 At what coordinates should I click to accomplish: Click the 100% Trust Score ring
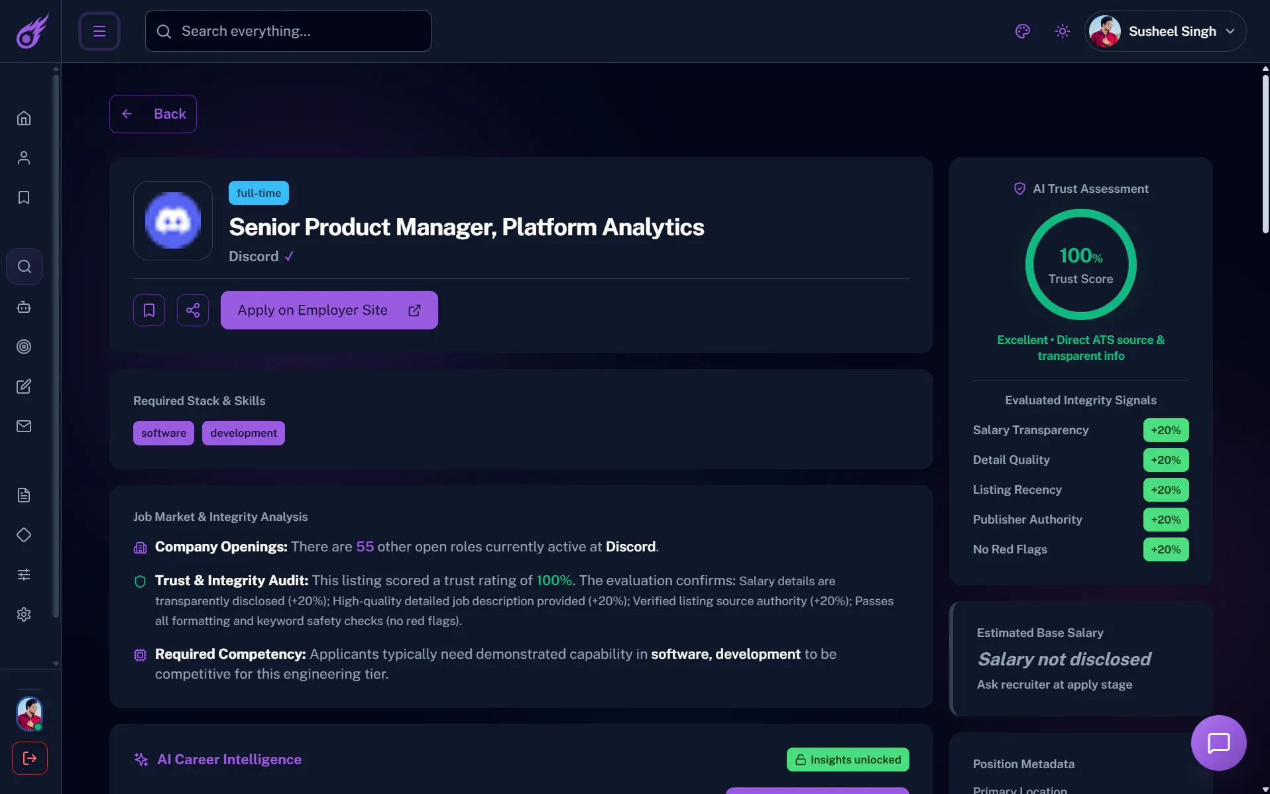click(x=1081, y=264)
